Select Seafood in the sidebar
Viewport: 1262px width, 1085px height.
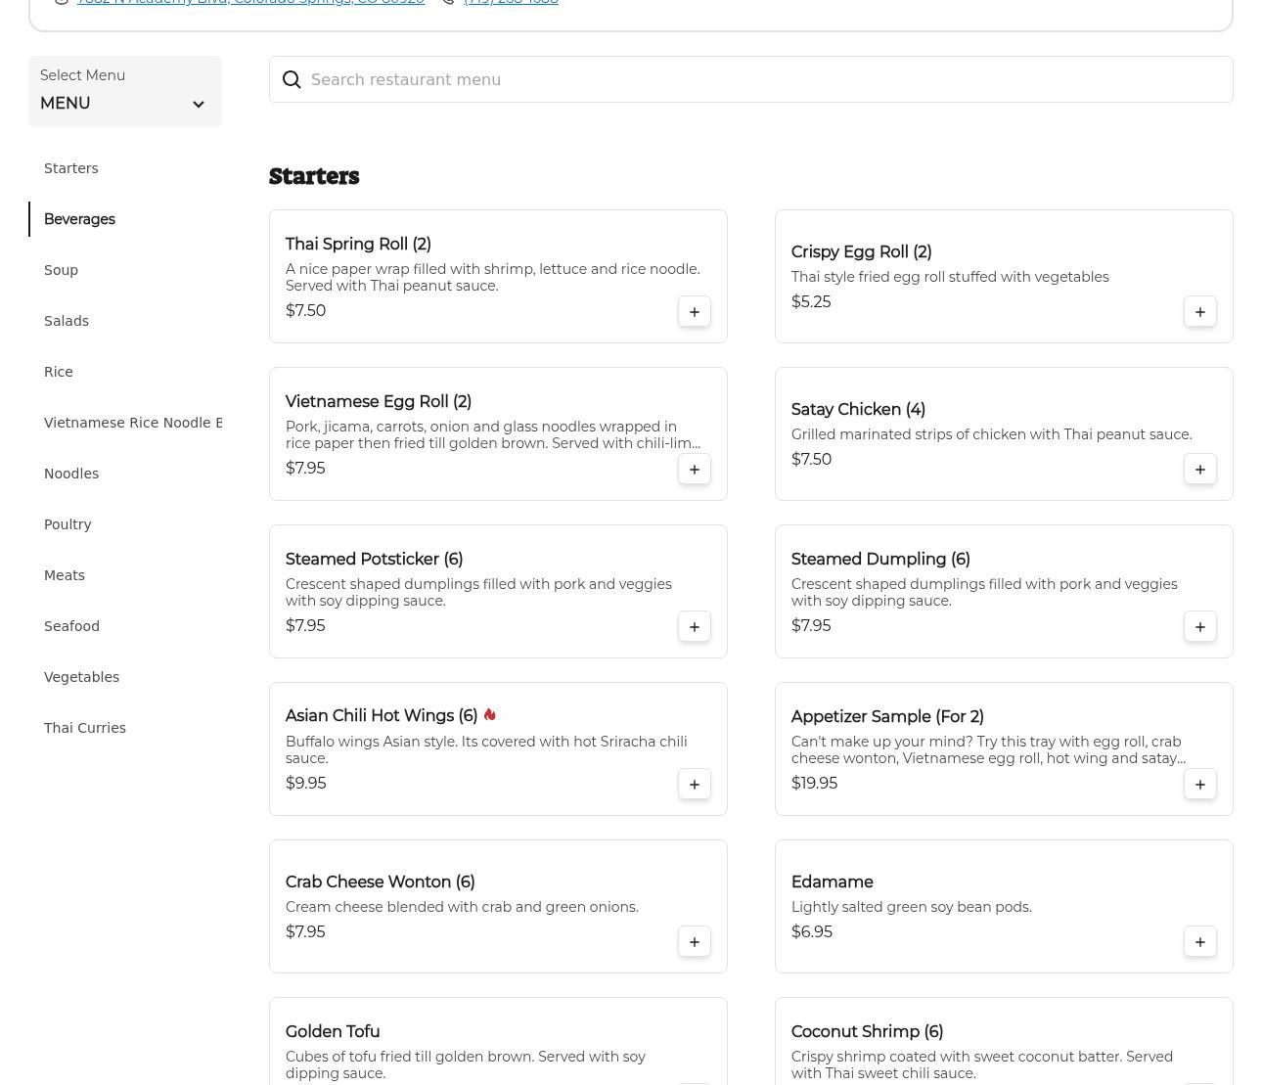[x=71, y=626]
